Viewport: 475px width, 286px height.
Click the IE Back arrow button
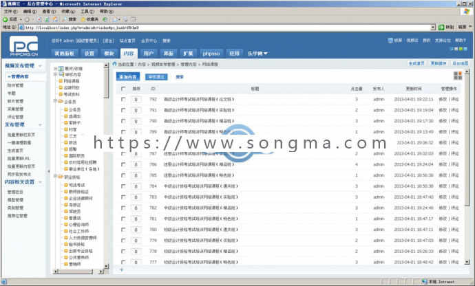[x=5, y=19]
